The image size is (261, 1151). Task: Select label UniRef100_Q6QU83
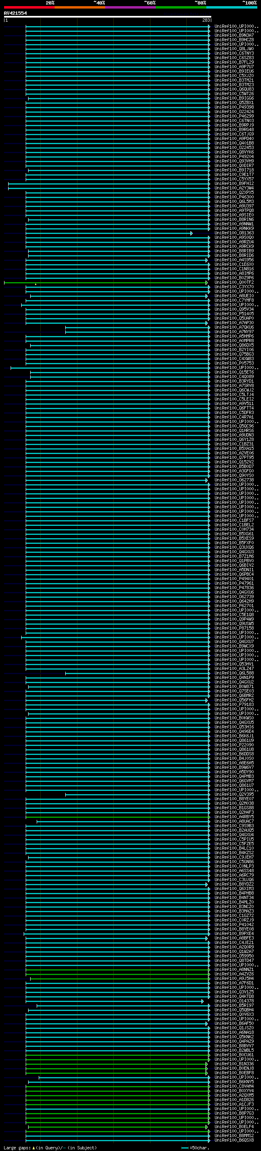point(234,89)
